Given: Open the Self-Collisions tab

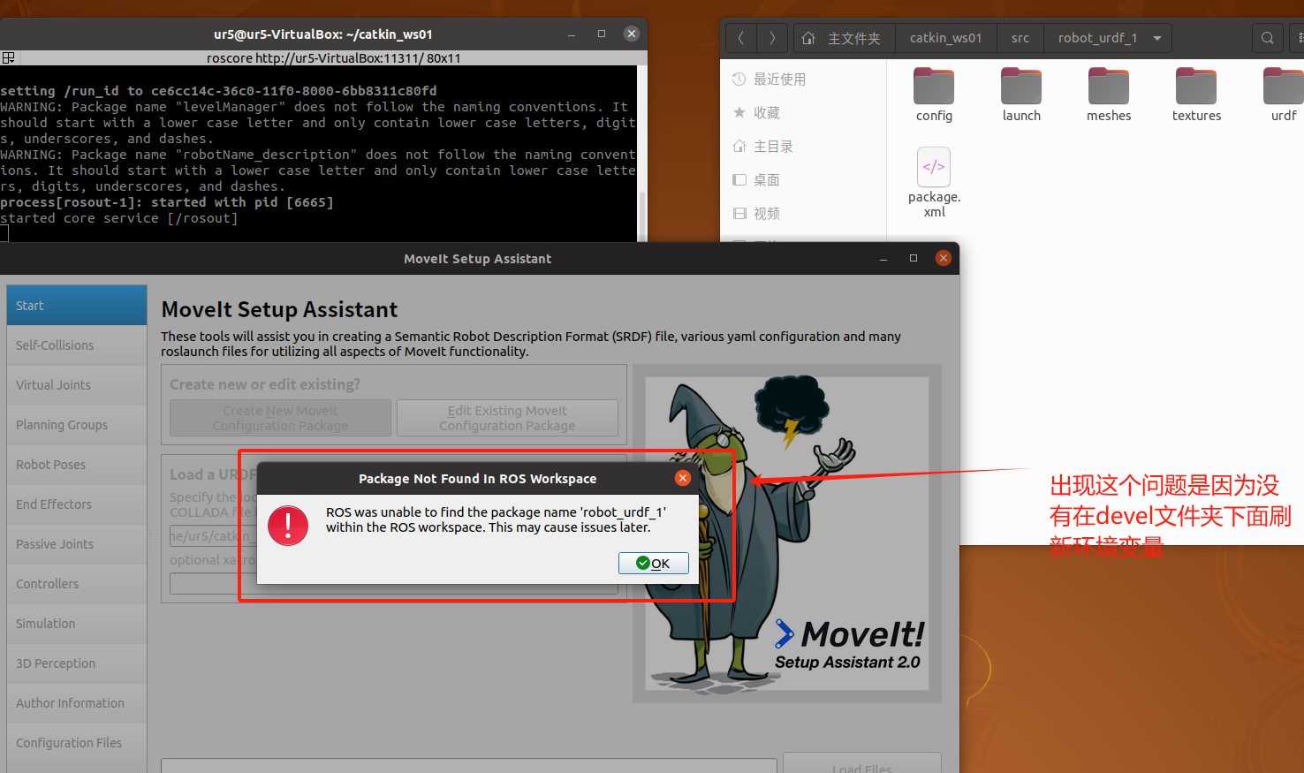Looking at the screenshot, I should pyautogui.click(x=77, y=345).
